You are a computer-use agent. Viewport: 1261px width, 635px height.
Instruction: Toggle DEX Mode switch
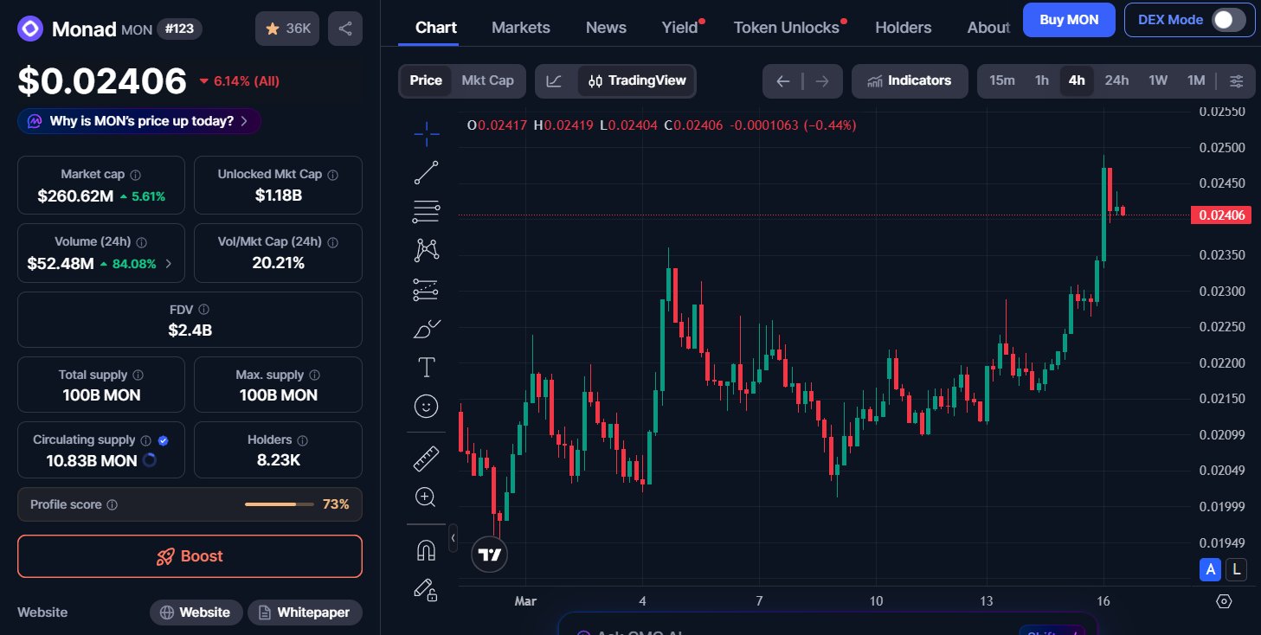(1229, 20)
